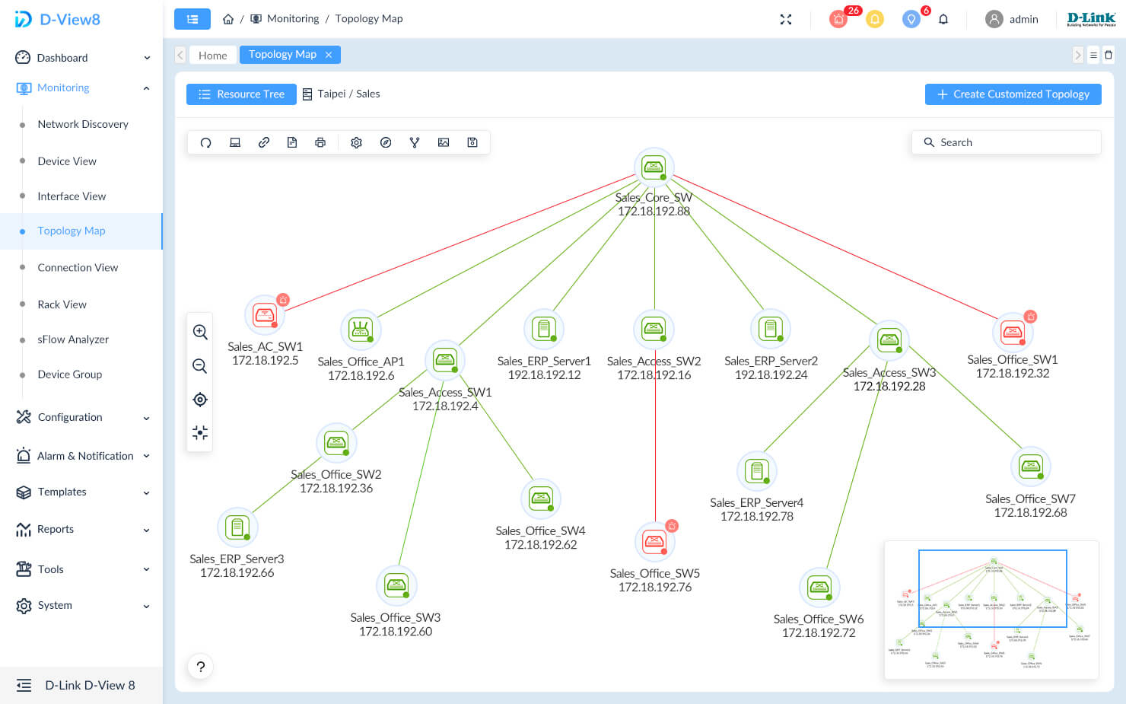Select the Sales_Core_SW node
The image size is (1126, 704).
click(654, 167)
